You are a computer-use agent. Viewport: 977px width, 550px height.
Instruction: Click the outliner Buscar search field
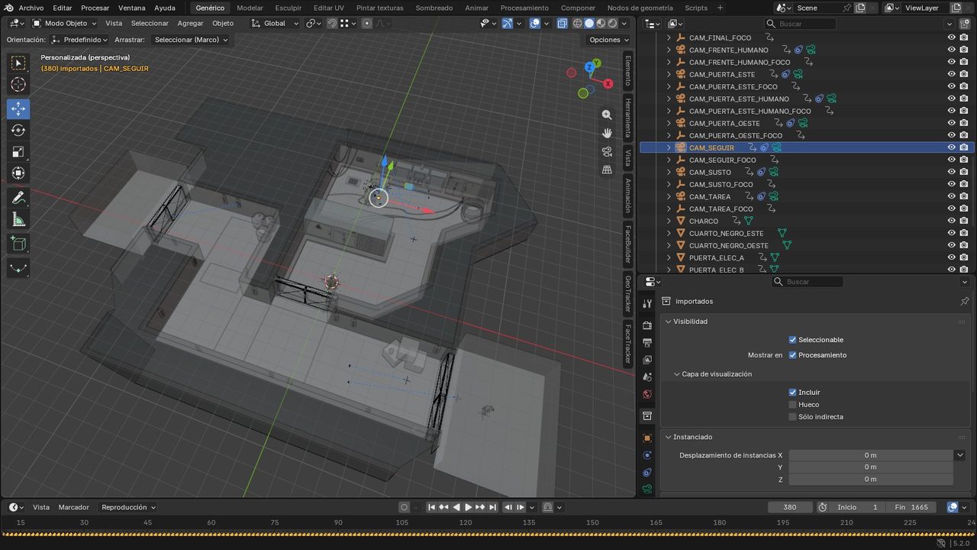801,24
